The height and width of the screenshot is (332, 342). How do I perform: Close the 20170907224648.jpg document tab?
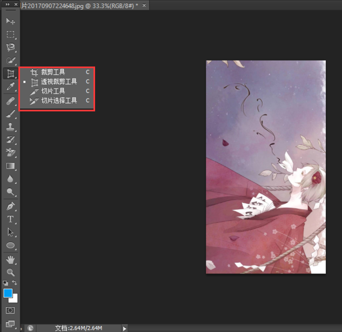(x=144, y=5)
